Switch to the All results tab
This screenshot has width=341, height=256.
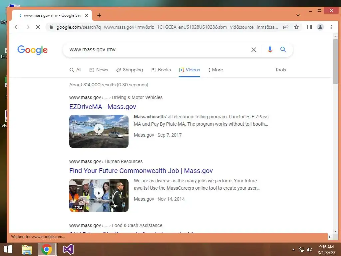pyautogui.click(x=76, y=70)
